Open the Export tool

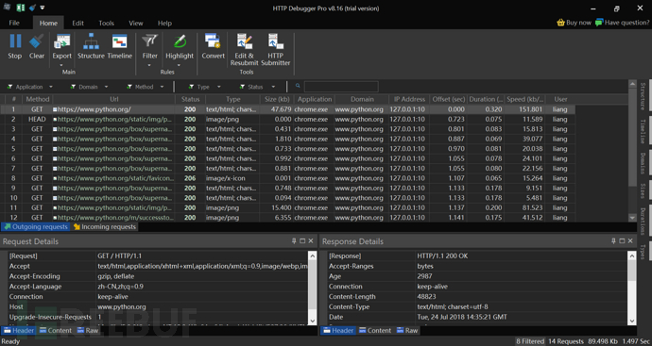click(x=61, y=47)
